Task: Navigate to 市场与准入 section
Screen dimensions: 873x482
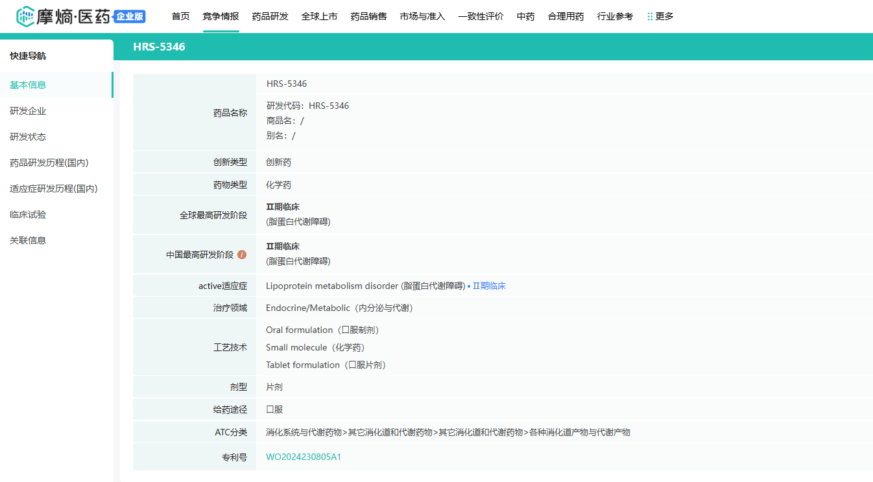Action: pyautogui.click(x=422, y=16)
